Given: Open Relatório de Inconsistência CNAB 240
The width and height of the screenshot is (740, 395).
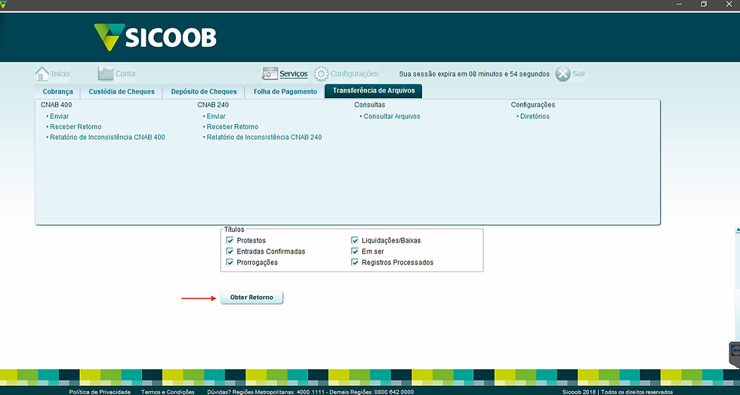Looking at the screenshot, I should click(x=264, y=137).
